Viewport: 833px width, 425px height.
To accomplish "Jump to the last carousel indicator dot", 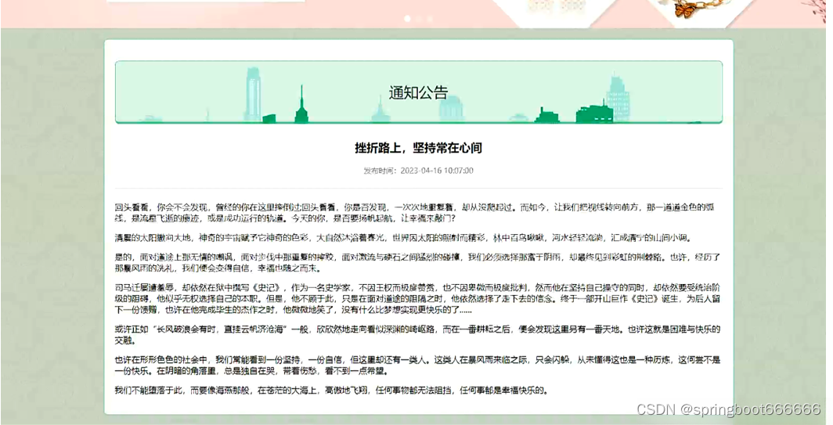I will (x=430, y=19).
